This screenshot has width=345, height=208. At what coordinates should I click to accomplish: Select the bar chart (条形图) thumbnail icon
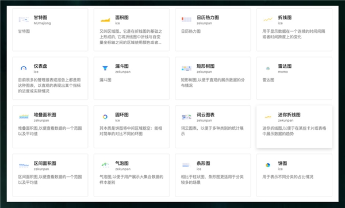tap(186, 165)
